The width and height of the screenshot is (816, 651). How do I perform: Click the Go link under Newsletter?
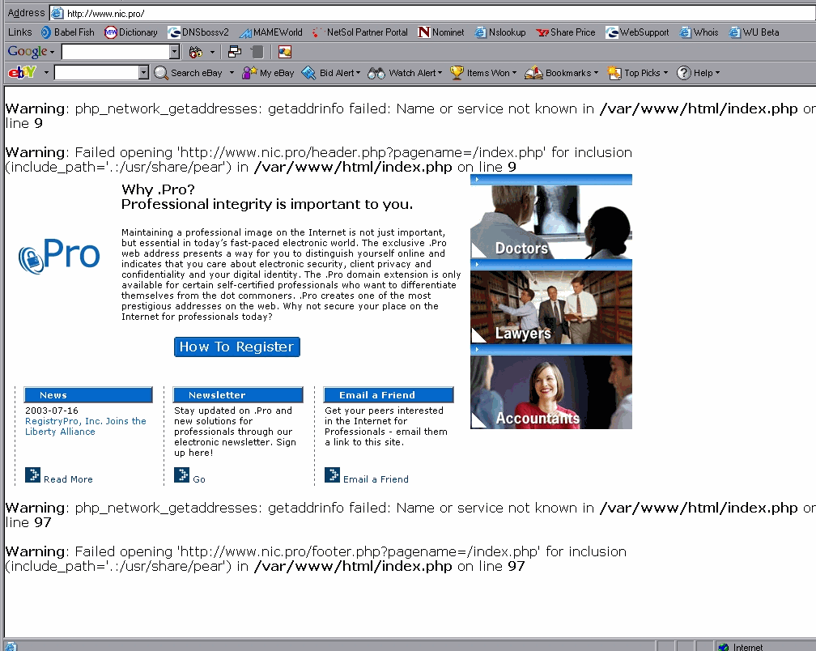199,479
